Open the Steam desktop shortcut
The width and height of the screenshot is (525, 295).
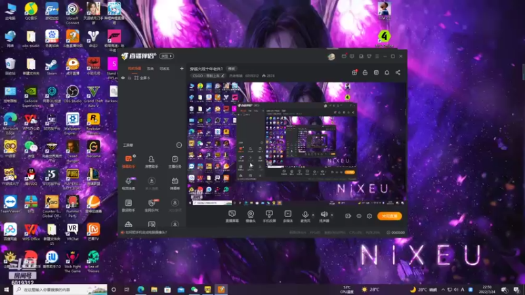click(52, 67)
